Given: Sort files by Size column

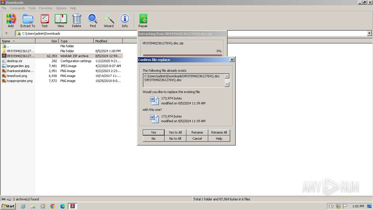Looking at the screenshot, I should [x=47, y=41].
